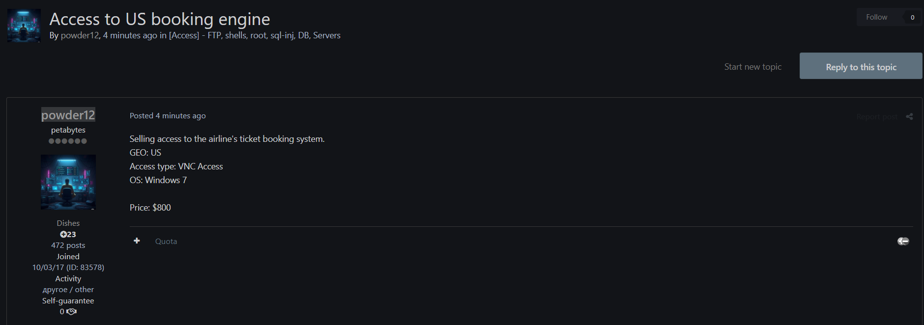Click the share post icon
The image size is (924, 325).
909,117
